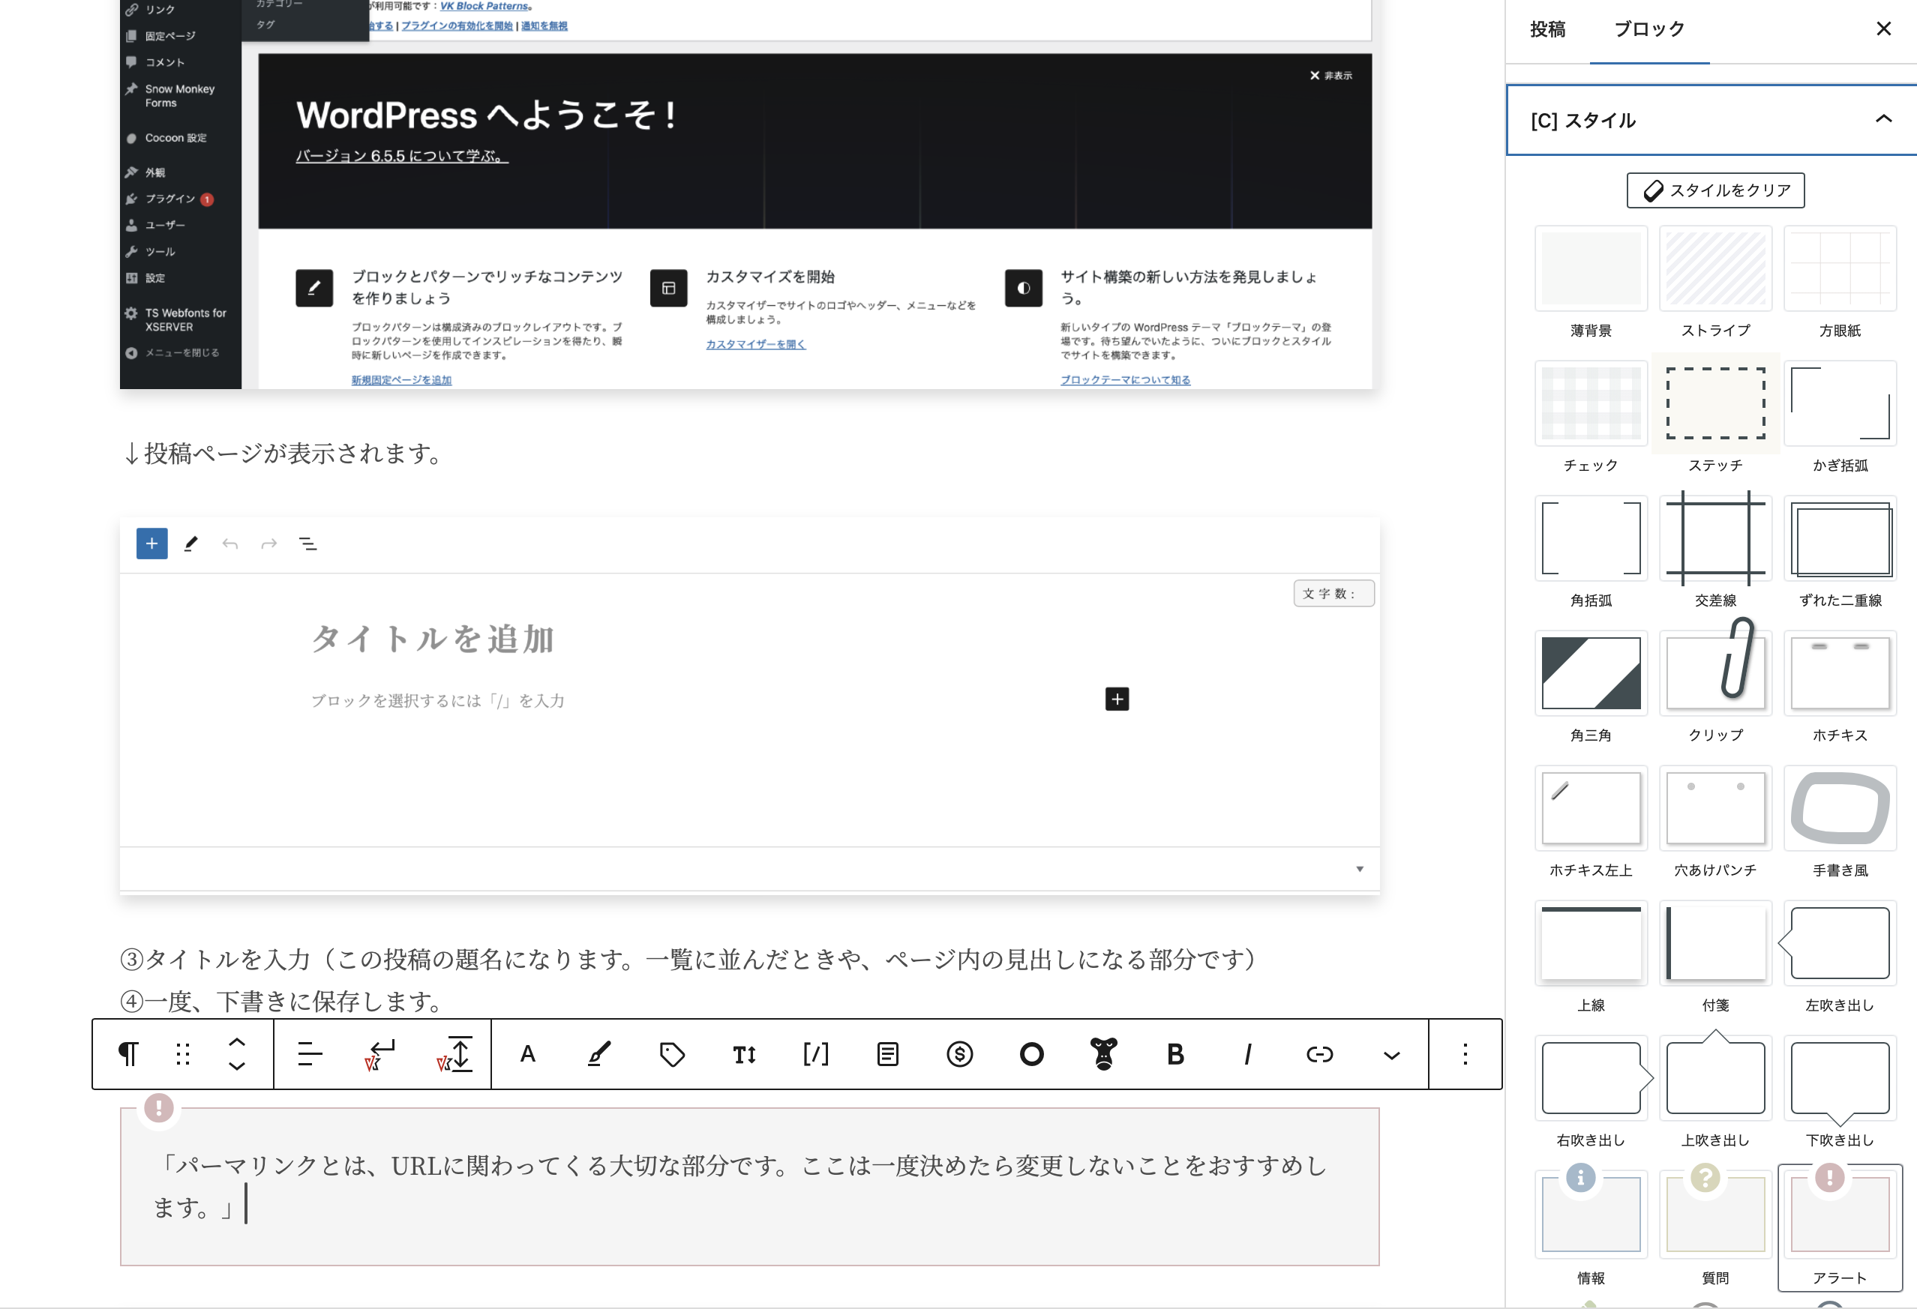Screen dimensions: 1917x1309
Task: Collapse the [C] スタイル panel
Action: coord(1883,119)
